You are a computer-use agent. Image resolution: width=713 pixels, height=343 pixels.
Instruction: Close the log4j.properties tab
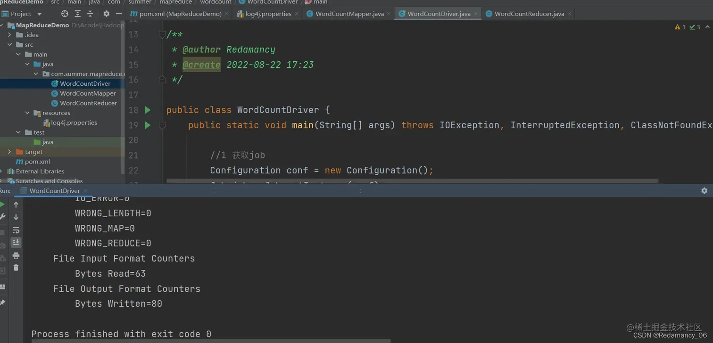point(297,14)
